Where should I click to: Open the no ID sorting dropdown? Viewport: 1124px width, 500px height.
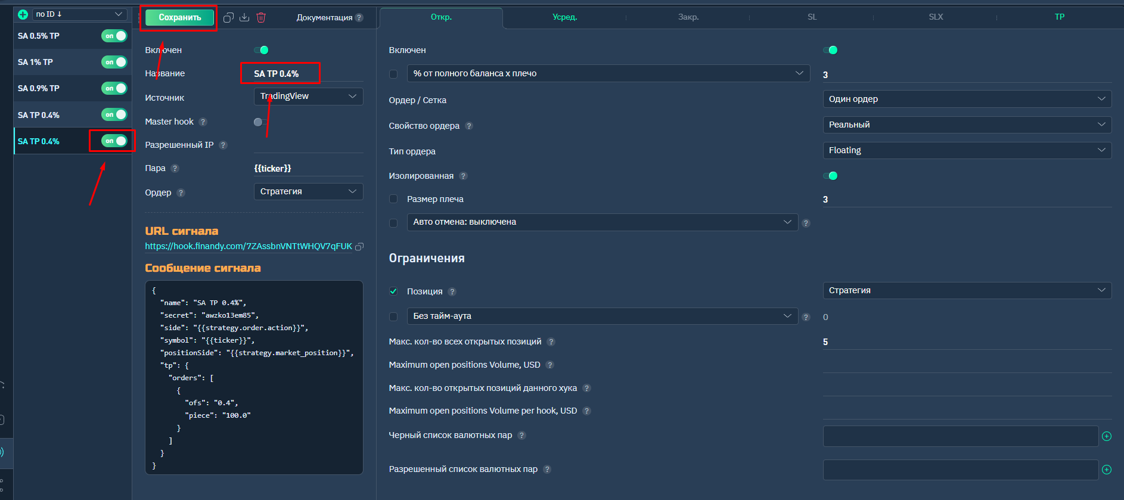point(79,14)
